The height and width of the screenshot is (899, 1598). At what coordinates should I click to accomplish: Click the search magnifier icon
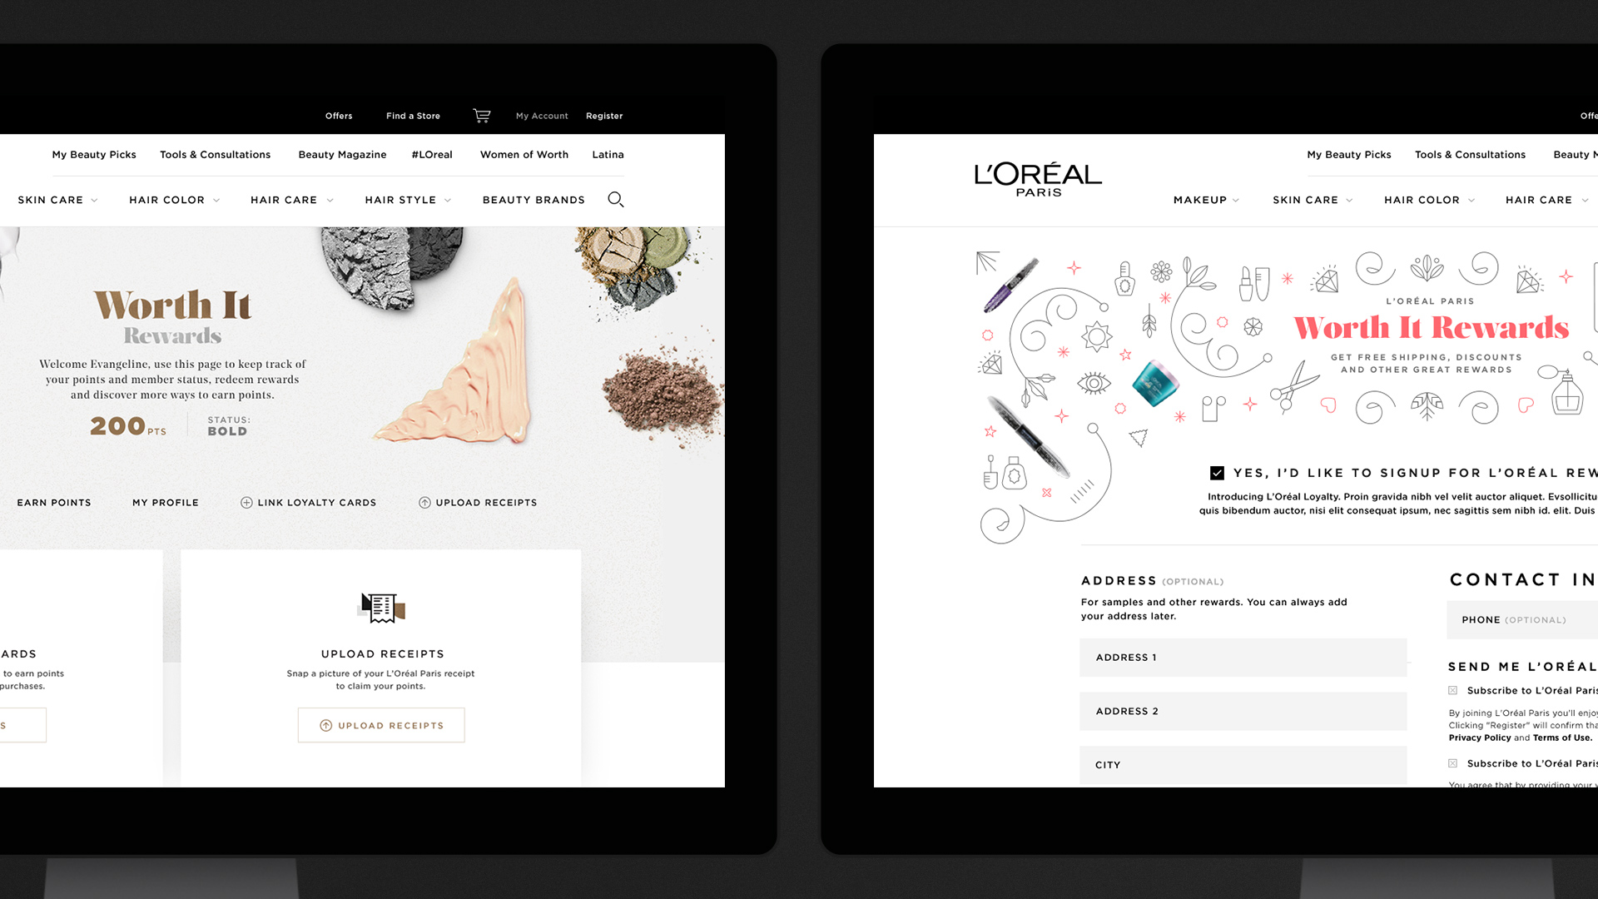616,199
